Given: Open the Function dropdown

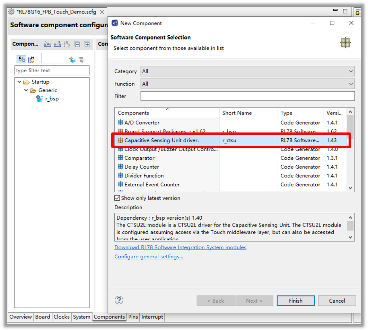Looking at the screenshot, I should point(247,84).
